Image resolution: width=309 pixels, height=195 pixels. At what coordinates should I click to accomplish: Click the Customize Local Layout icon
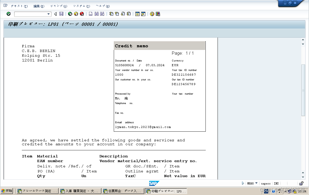point(157,14)
